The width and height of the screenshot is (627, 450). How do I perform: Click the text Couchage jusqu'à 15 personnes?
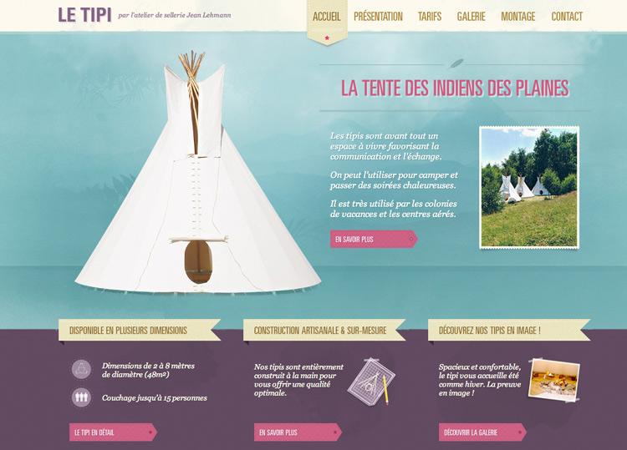[x=155, y=398]
